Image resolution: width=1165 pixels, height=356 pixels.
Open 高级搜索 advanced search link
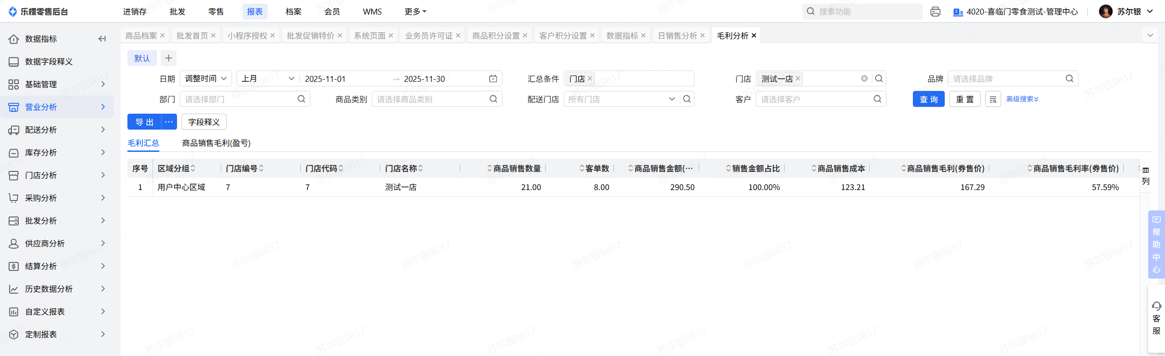coord(1022,99)
